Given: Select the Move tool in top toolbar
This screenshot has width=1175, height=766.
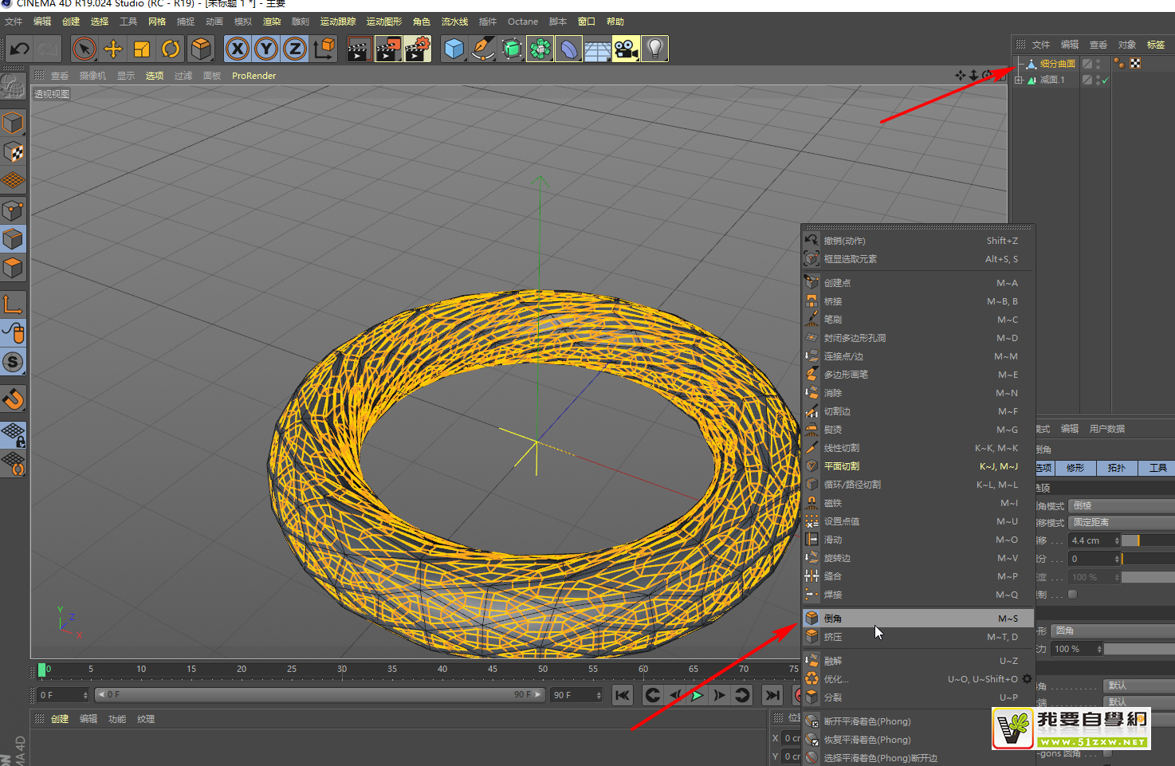Looking at the screenshot, I should [x=113, y=49].
